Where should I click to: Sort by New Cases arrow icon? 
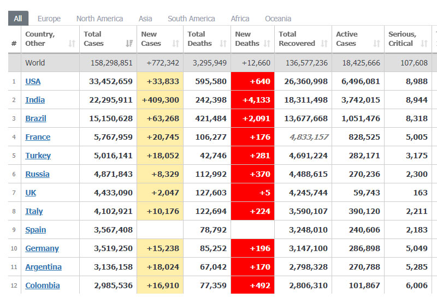point(176,44)
